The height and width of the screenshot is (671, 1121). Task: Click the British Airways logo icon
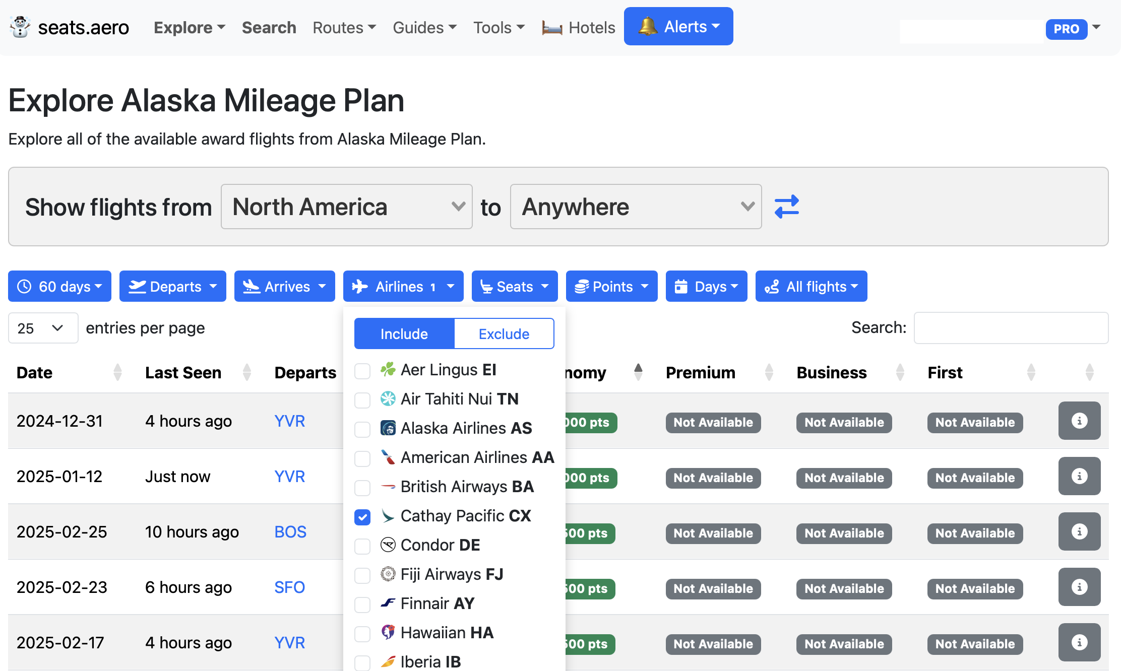click(388, 487)
